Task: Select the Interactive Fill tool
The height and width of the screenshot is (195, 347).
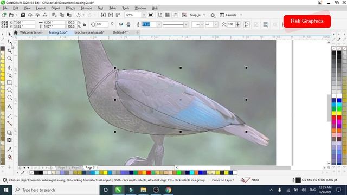Action: click(10, 157)
